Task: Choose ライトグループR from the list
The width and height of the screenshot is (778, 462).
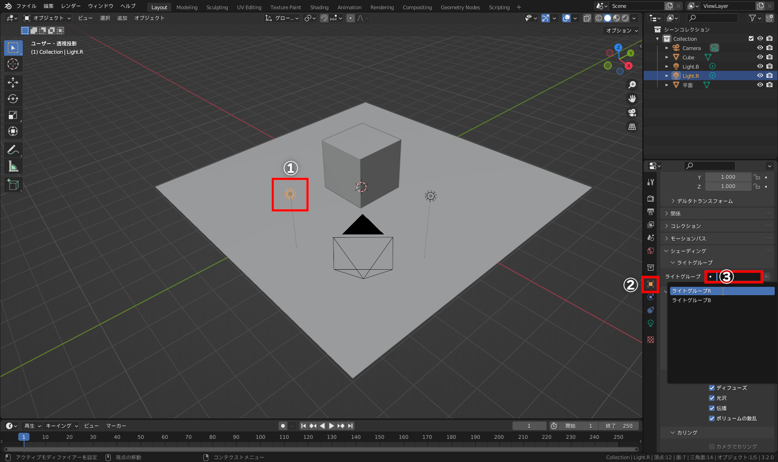Action: (722, 291)
